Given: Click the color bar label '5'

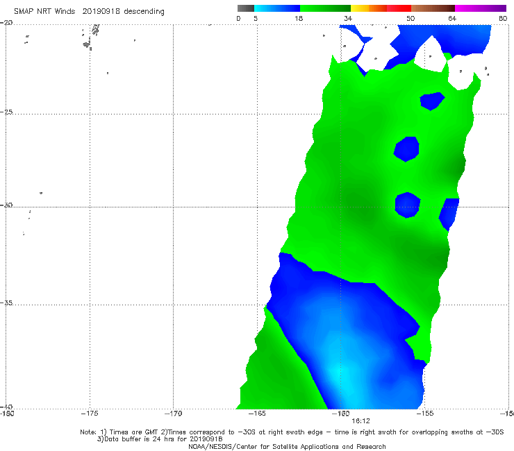Looking at the screenshot, I should tap(256, 19).
